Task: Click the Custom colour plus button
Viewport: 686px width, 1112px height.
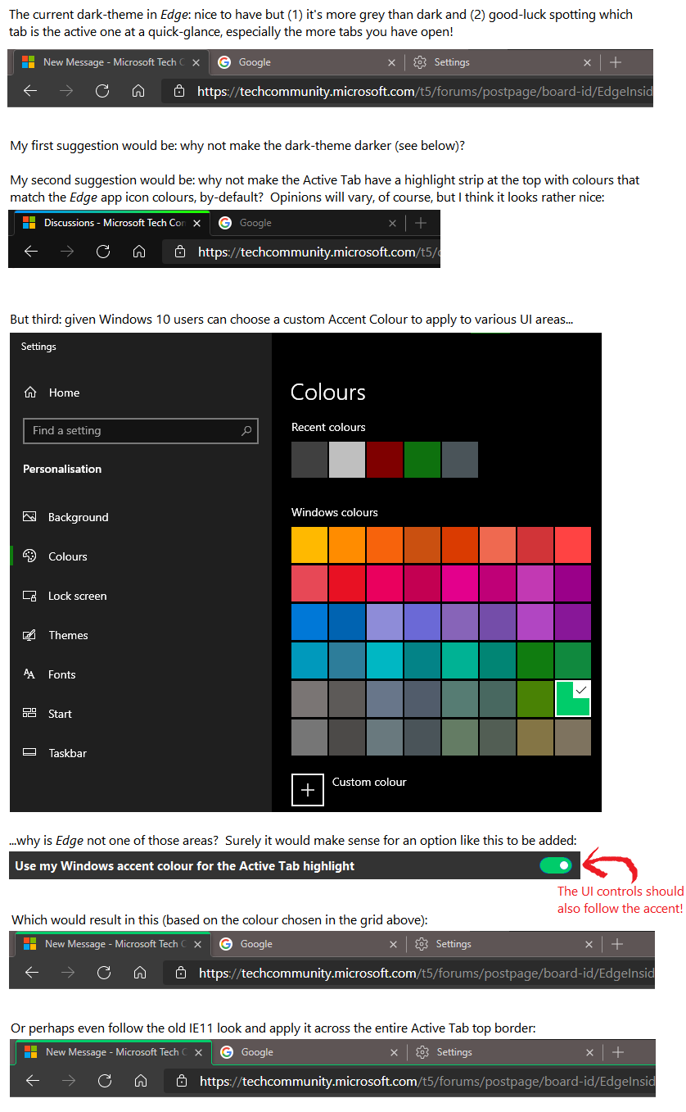Action: (x=307, y=789)
